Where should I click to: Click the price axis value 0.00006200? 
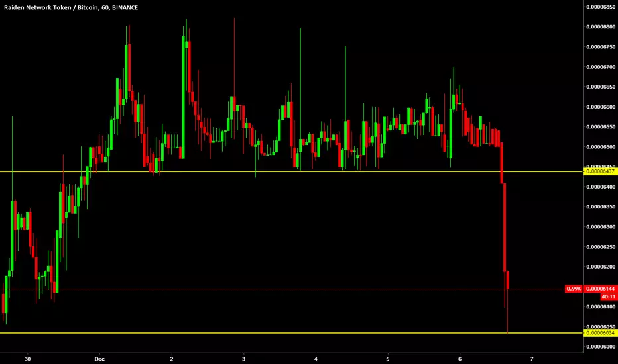click(x=601, y=267)
